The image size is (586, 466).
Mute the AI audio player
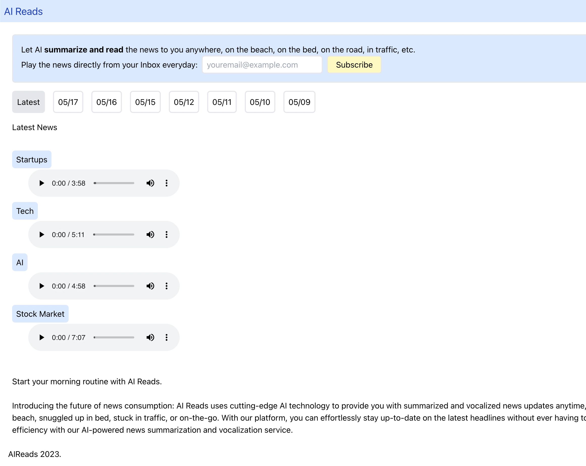click(150, 286)
